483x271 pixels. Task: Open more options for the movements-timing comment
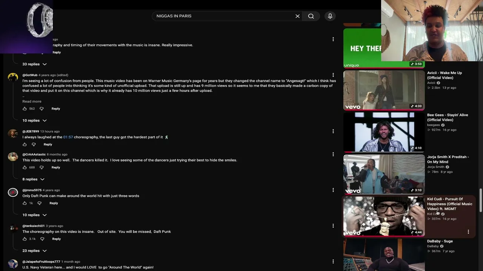coord(333,39)
